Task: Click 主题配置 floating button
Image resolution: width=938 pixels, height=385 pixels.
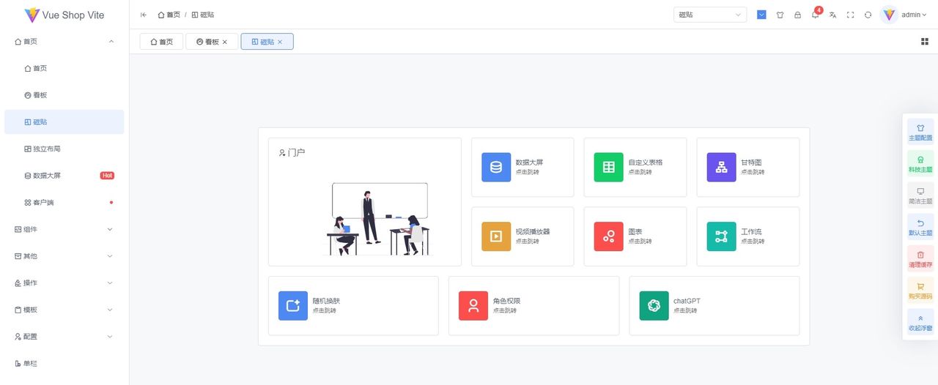Action: [x=920, y=132]
